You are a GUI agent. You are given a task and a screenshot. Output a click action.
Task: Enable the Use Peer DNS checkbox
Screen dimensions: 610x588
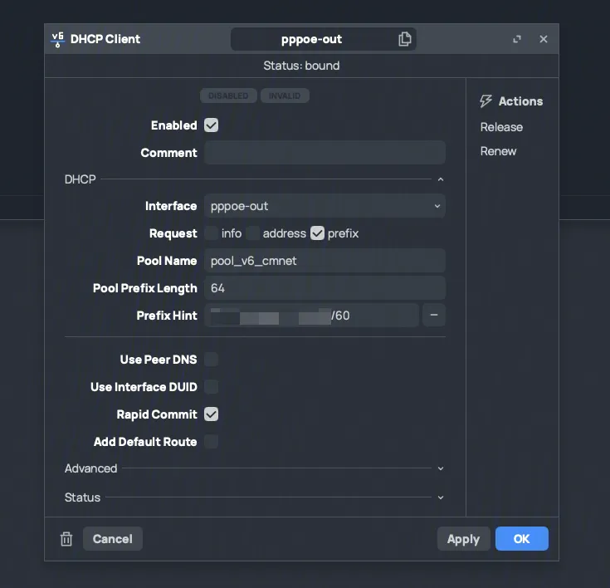tap(212, 360)
